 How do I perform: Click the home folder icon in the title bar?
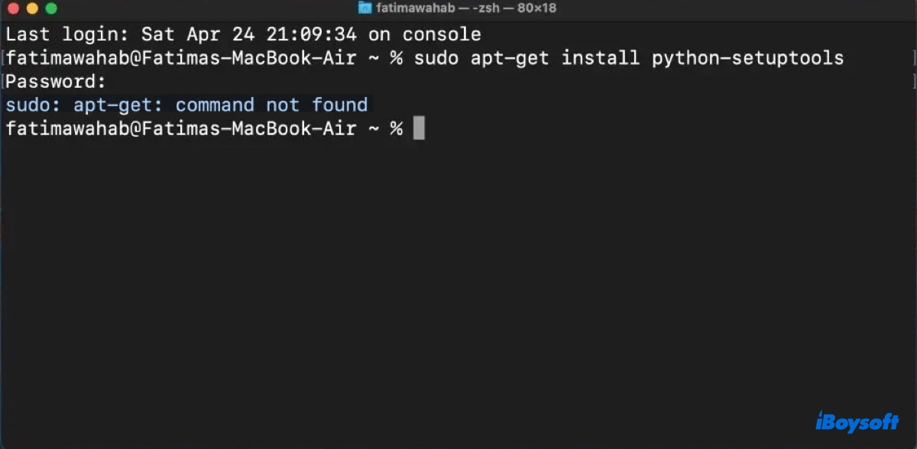[365, 8]
